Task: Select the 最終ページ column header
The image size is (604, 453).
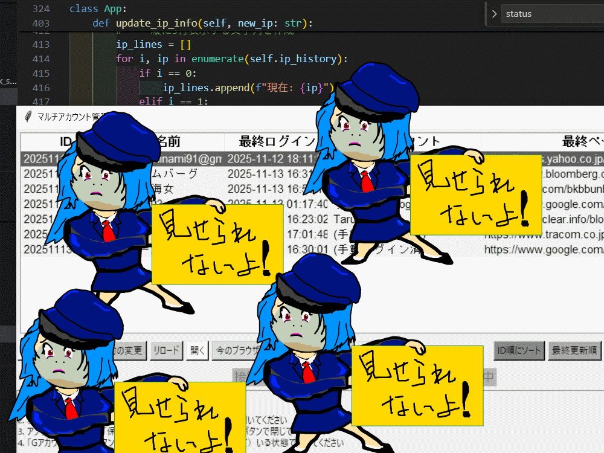Action: click(580, 142)
